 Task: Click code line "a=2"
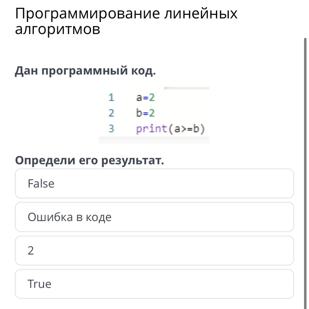pos(145,97)
